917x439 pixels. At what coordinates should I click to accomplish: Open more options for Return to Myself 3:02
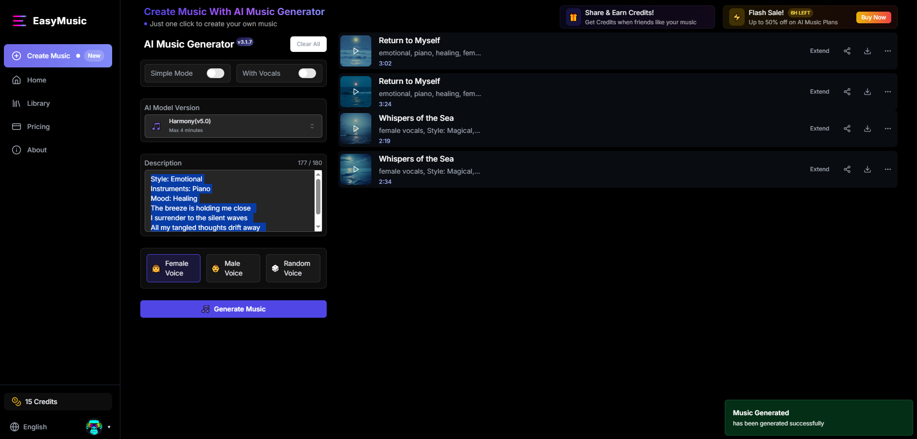coord(888,51)
